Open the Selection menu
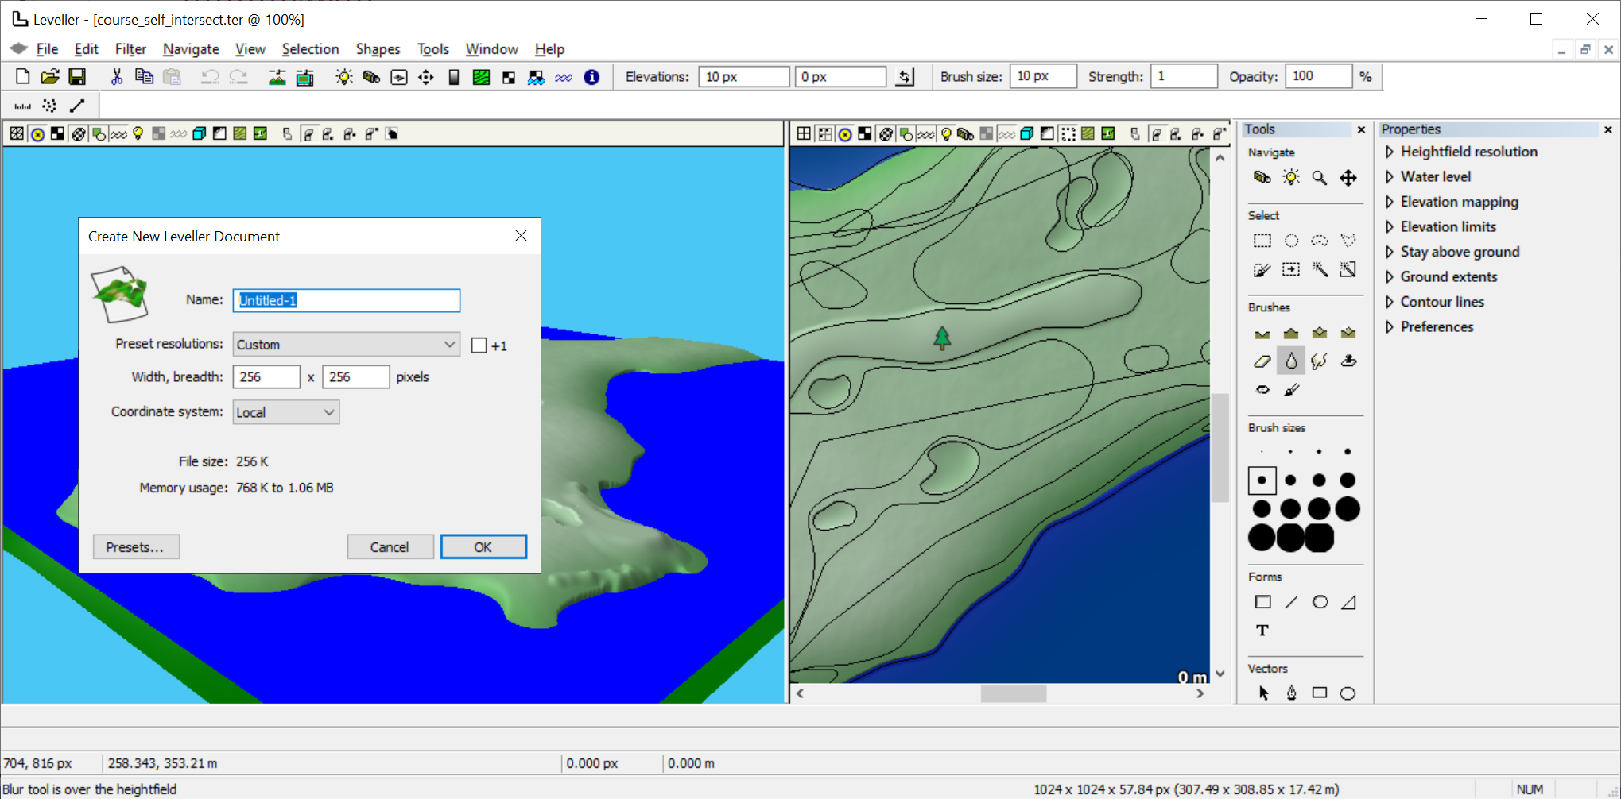1621x799 pixels. click(310, 49)
